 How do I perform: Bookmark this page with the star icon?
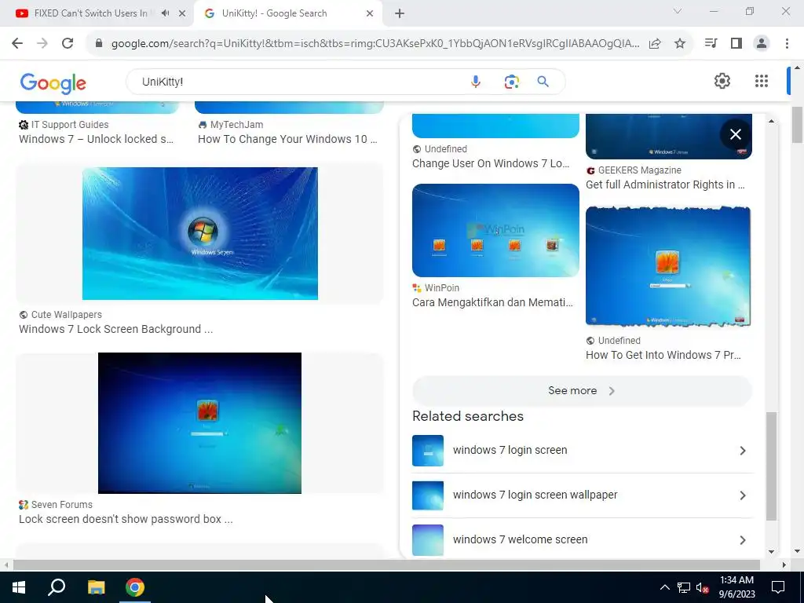click(680, 44)
